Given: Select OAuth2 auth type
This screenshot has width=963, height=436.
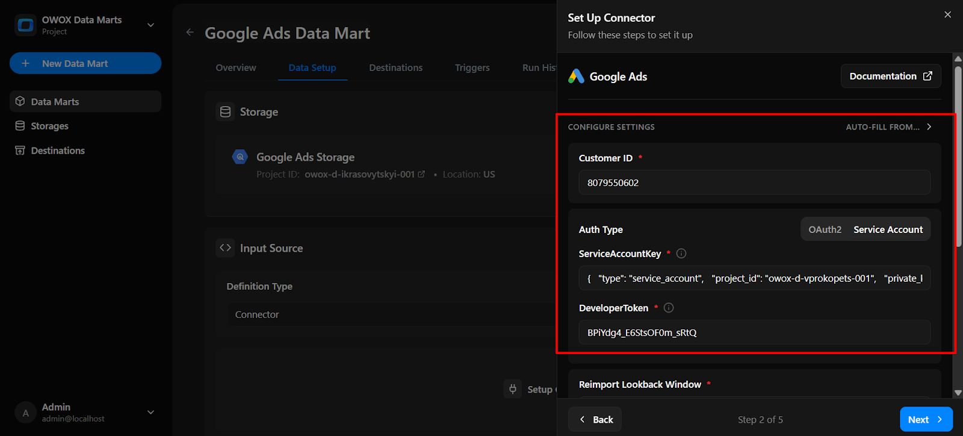Looking at the screenshot, I should pos(825,229).
